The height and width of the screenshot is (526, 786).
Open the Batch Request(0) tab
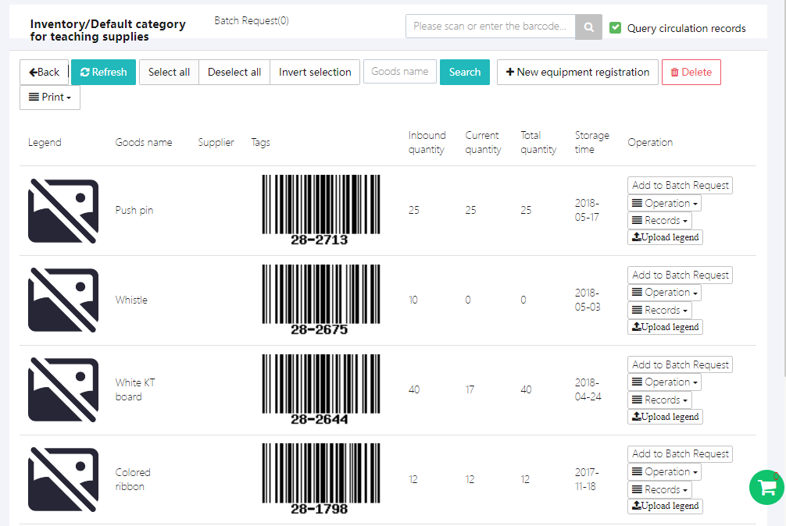click(251, 21)
